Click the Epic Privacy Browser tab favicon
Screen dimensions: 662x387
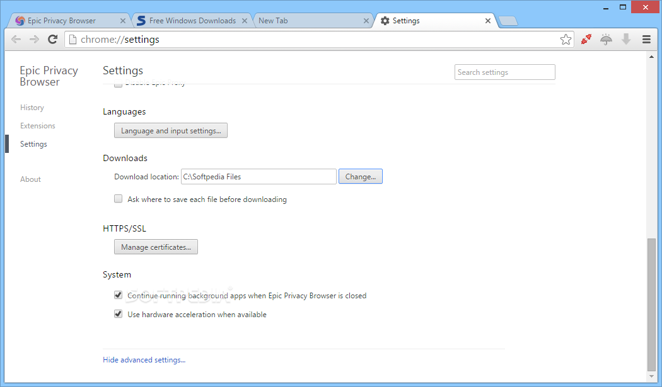click(x=20, y=21)
